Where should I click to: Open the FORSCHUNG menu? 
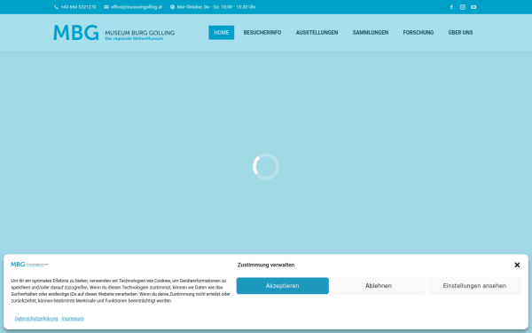click(419, 33)
